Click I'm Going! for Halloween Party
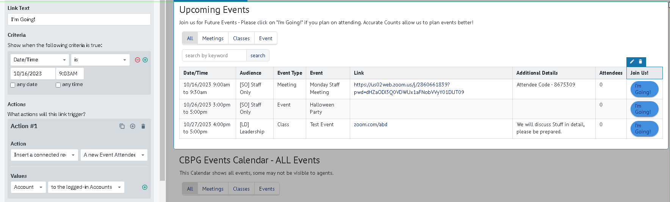This screenshot has height=202, width=670. (x=644, y=109)
